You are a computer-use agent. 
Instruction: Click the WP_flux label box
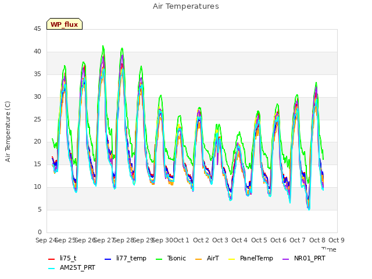65,24
